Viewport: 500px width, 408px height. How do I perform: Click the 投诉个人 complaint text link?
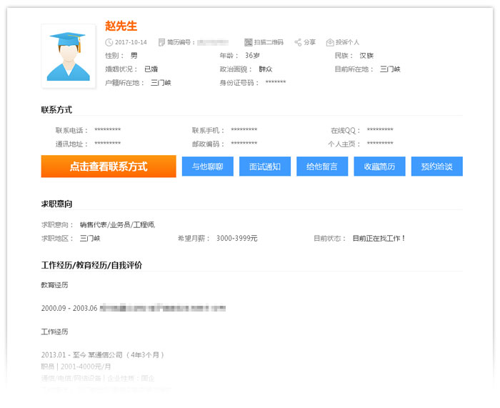(348, 42)
